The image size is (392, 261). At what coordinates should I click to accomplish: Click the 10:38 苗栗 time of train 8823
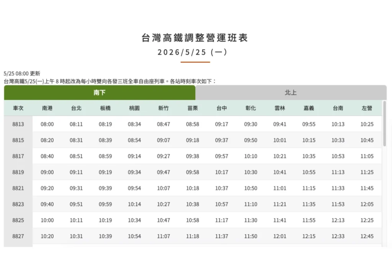pyautogui.click(x=193, y=204)
